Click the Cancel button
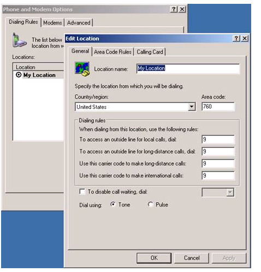 click(192, 258)
